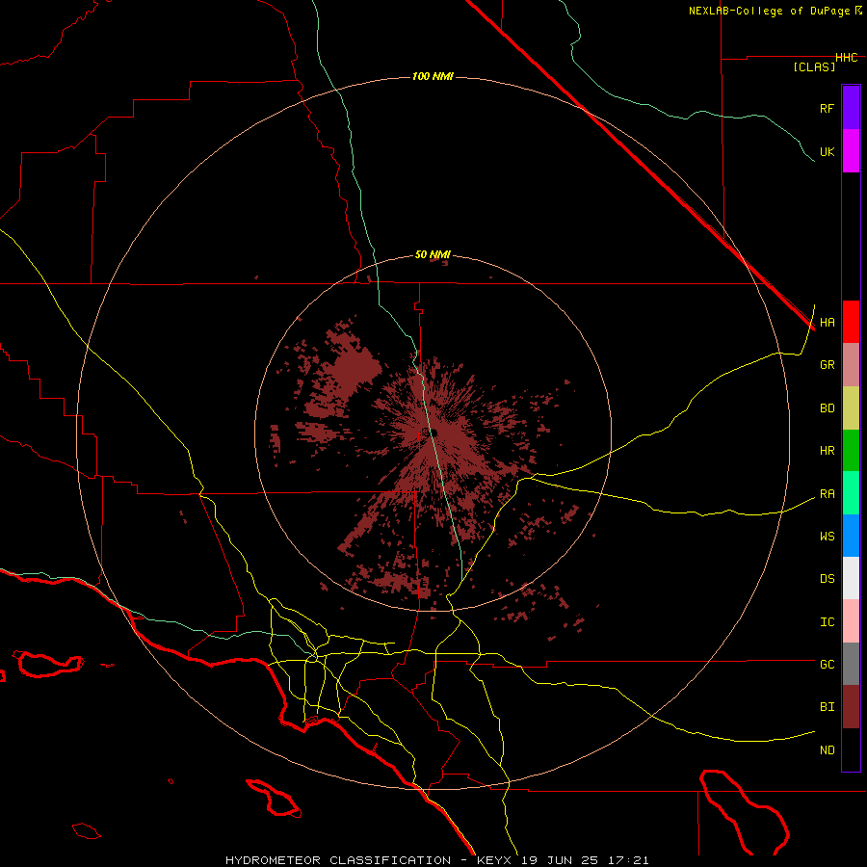Click the BI legend label
The height and width of the screenshot is (867, 867).
[x=827, y=707]
